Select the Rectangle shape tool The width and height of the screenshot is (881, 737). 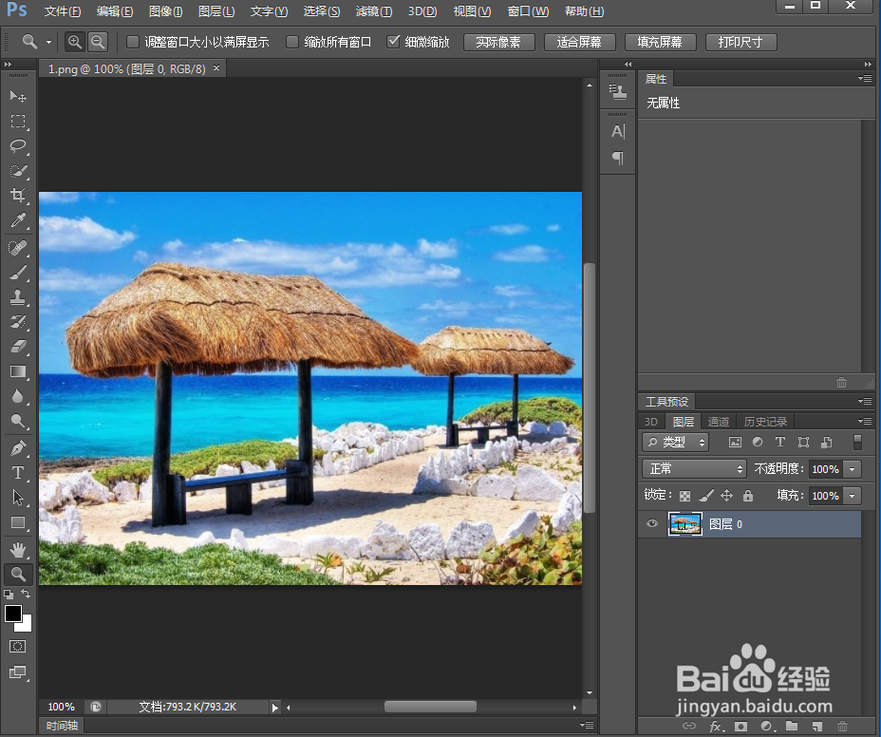[18, 522]
